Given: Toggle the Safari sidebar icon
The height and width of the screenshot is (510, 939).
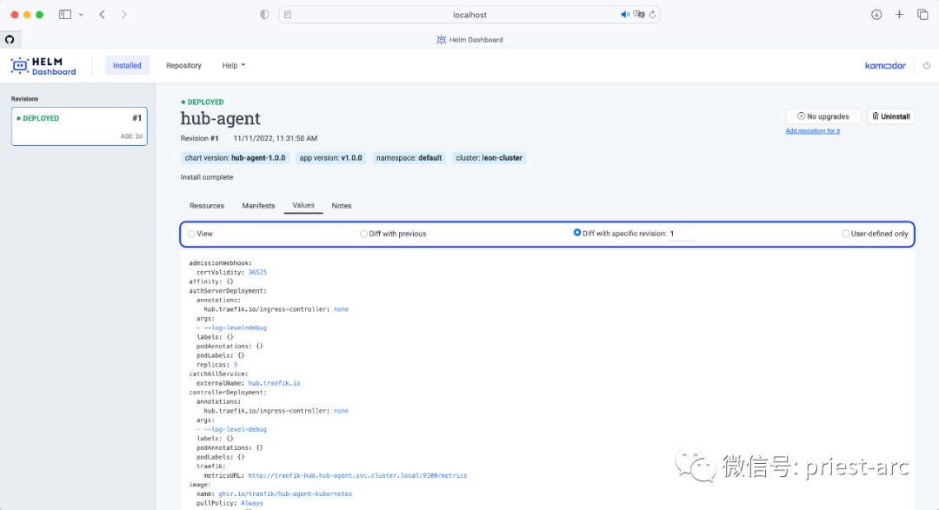Looking at the screenshot, I should tap(64, 15).
